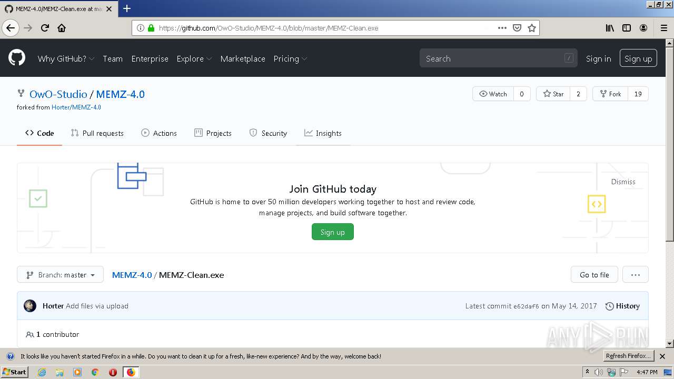Screen dimensions: 674x379
Task: Expand the Pricing dropdown menu
Action: click(x=290, y=58)
